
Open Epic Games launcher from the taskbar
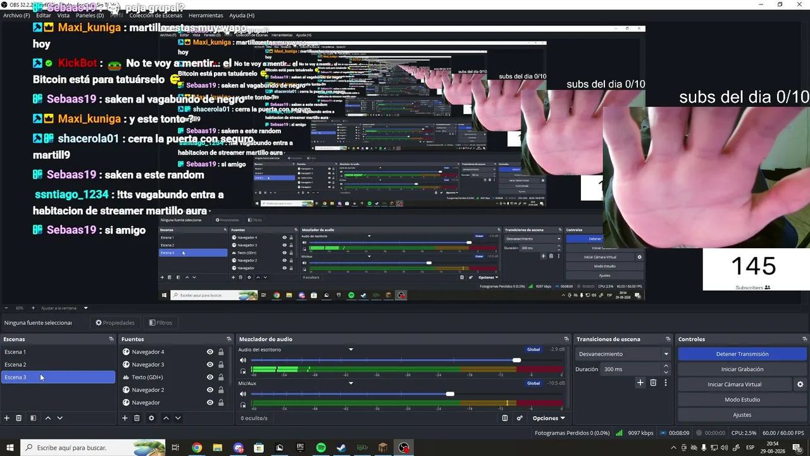click(300, 448)
